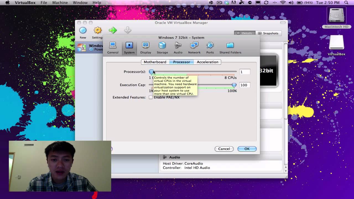This screenshot has height=199, width=354.
Task: Open the Audio settings category
Action: coord(178,48)
